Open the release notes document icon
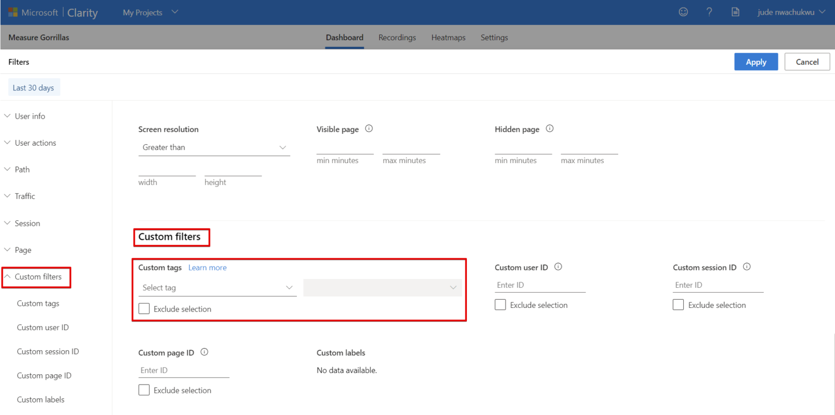The height and width of the screenshot is (415, 835). pos(736,11)
